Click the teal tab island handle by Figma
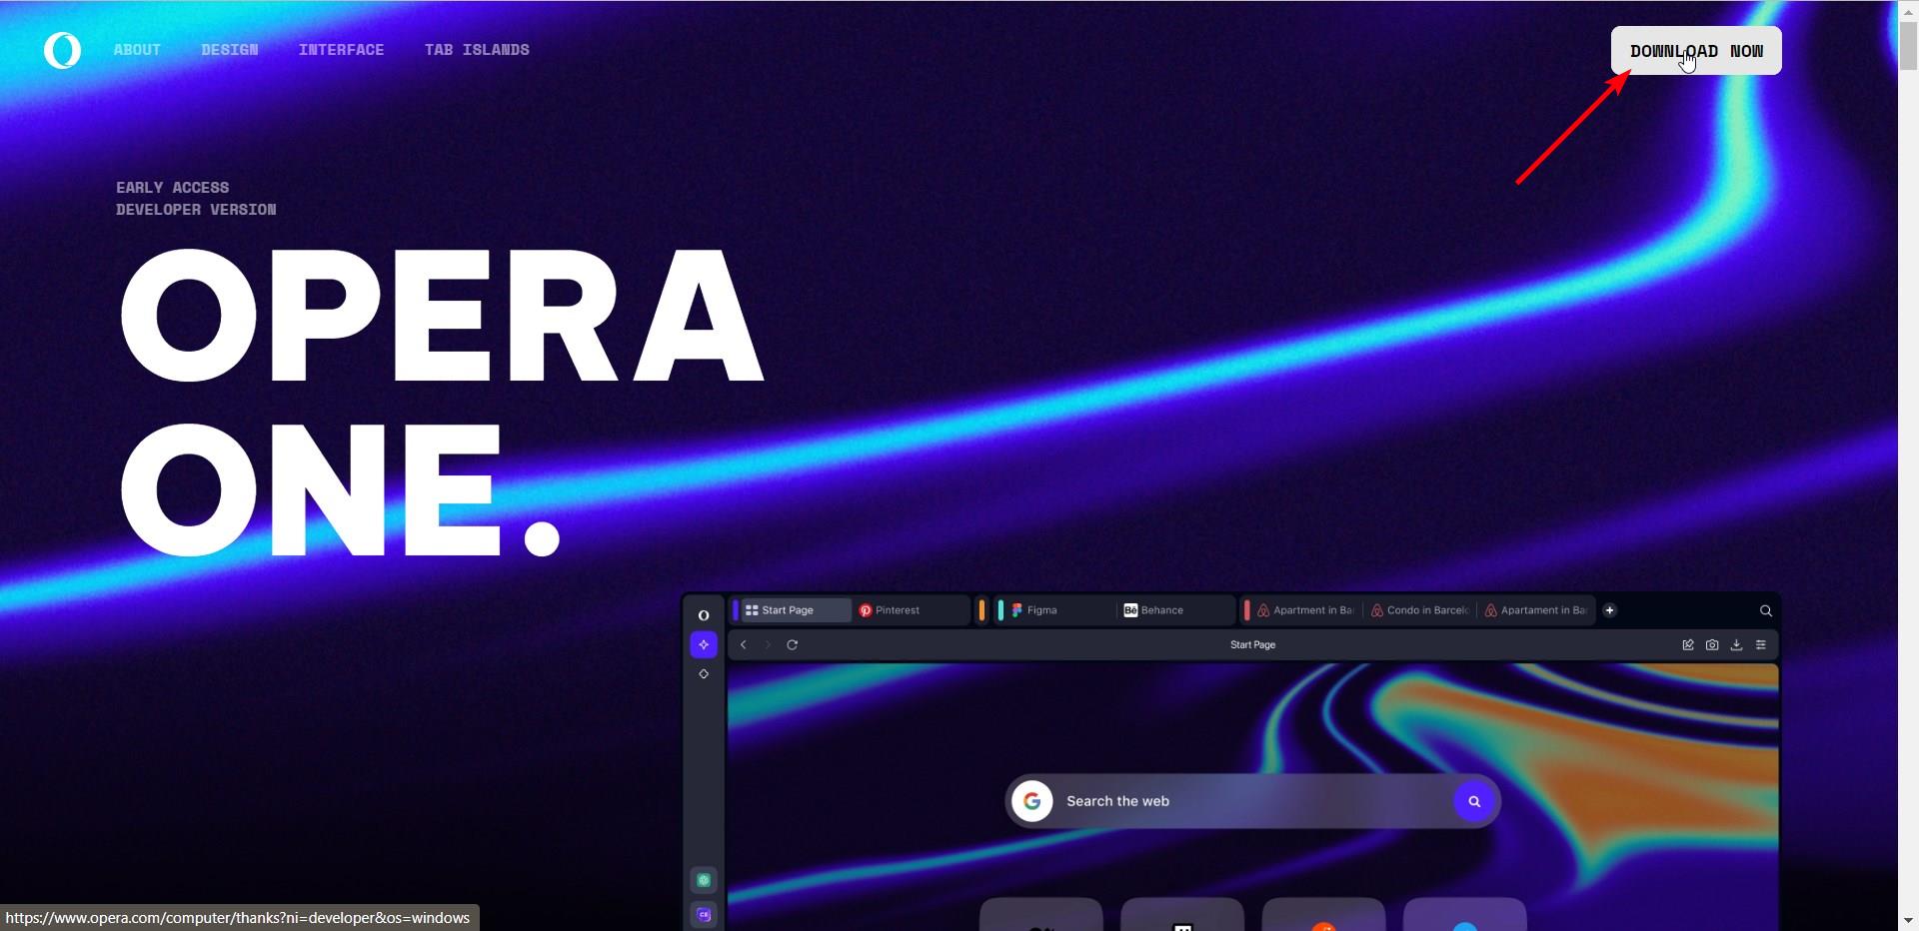The height and width of the screenshot is (931, 1919). click(x=1000, y=610)
